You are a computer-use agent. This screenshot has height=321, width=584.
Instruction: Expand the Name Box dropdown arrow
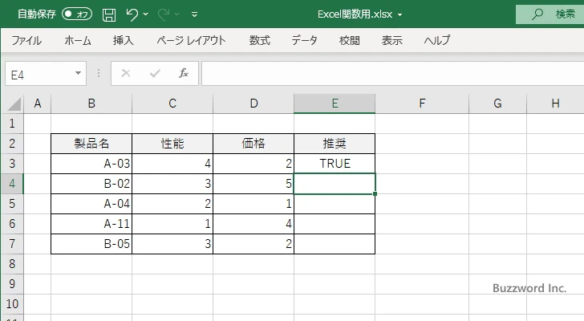click(79, 73)
